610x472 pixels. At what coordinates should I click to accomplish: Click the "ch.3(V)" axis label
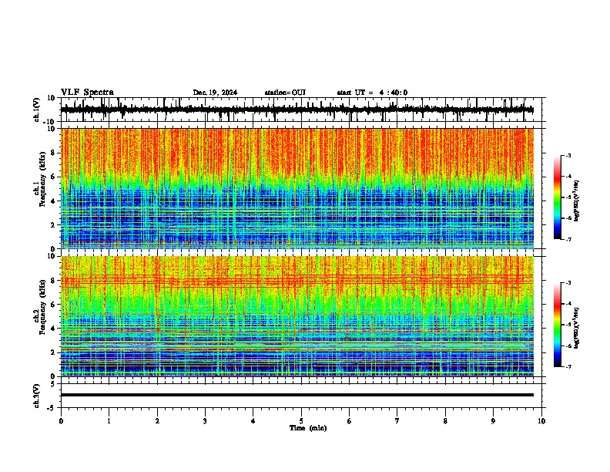coord(36,396)
